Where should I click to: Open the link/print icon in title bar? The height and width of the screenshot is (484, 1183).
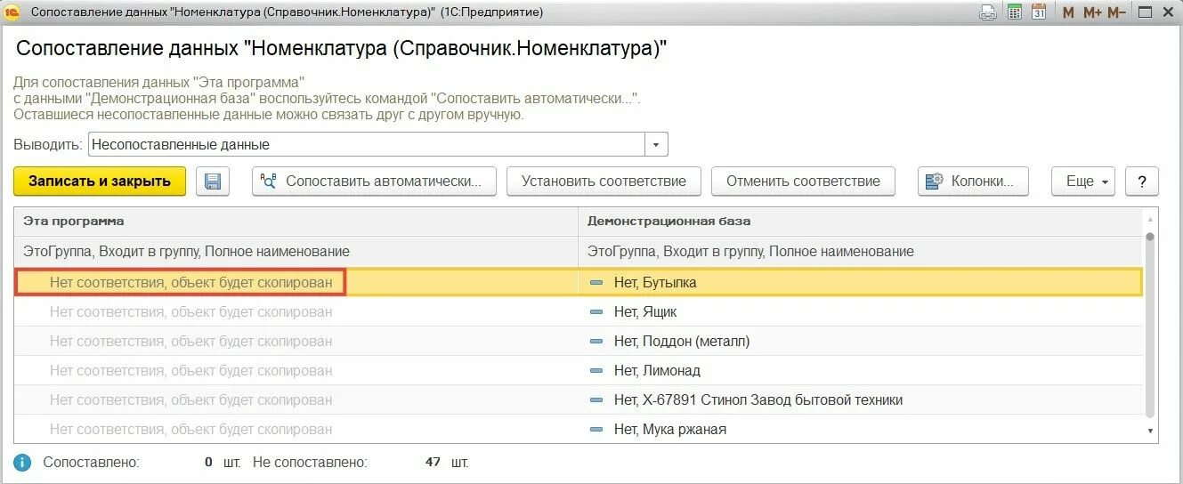[x=988, y=12]
